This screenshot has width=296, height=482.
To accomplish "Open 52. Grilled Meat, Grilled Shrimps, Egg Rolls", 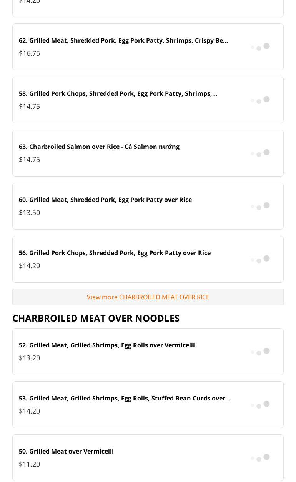I will (106, 345).
